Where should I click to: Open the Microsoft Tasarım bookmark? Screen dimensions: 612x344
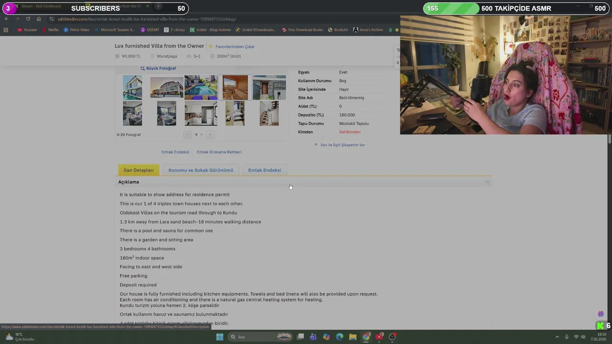pos(115,30)
